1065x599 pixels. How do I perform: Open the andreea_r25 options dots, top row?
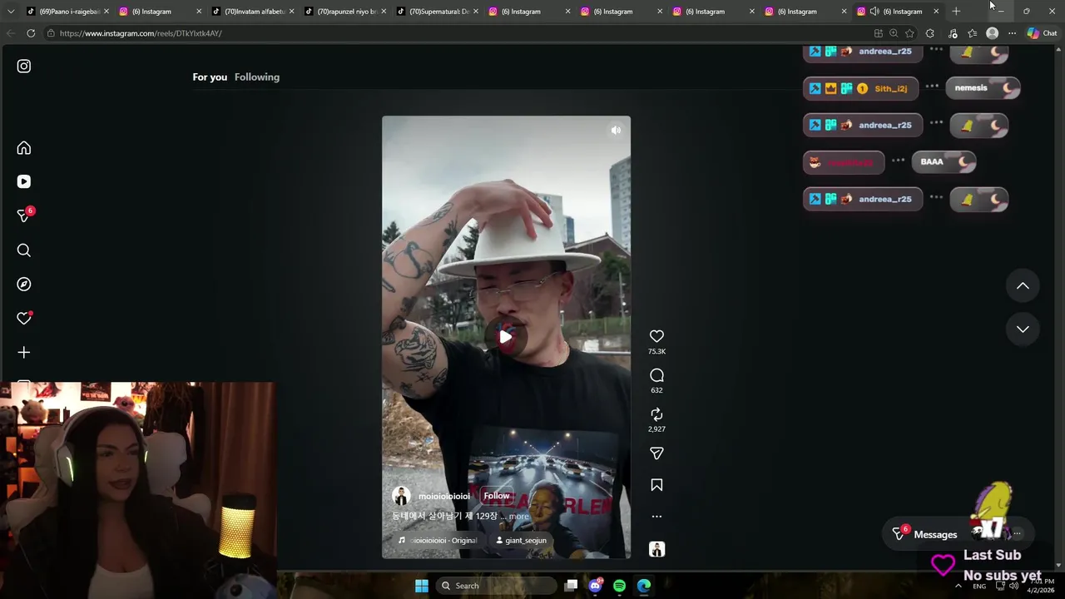pyautogui.click(x=936, y=49)
